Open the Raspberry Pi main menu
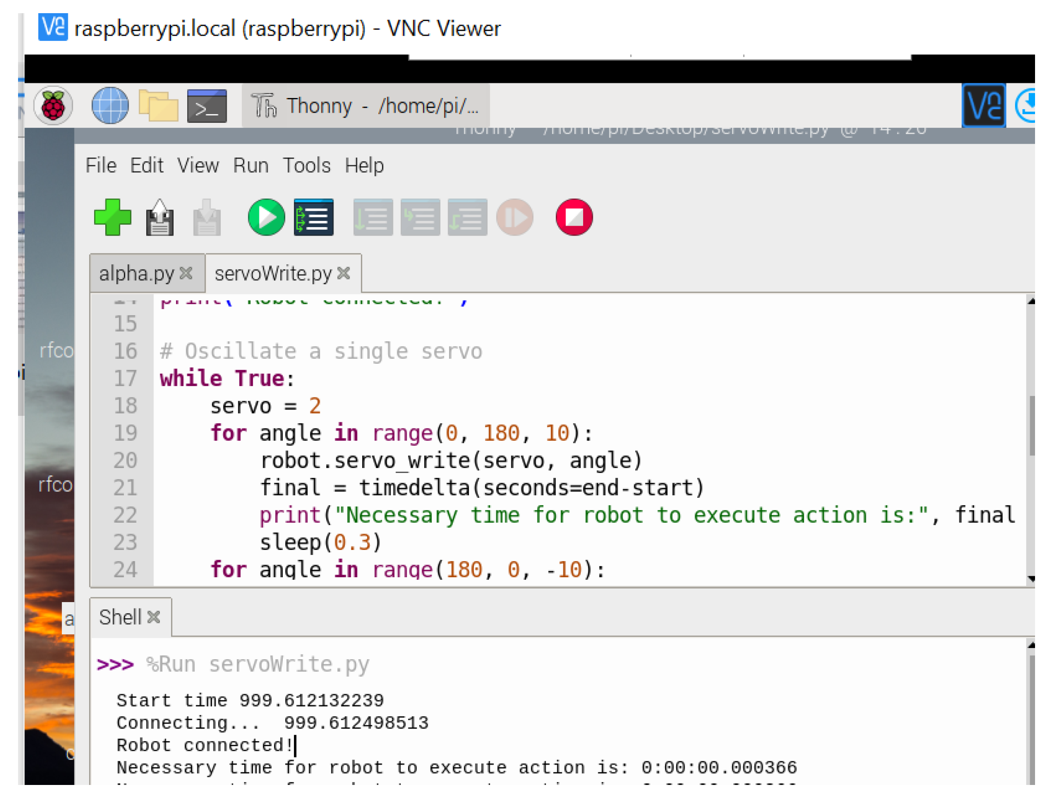This screenshot has height=803, width=1056. (x=53, y=105)
